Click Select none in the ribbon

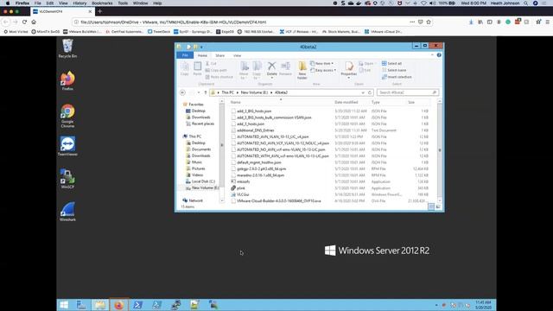(394, 70)
